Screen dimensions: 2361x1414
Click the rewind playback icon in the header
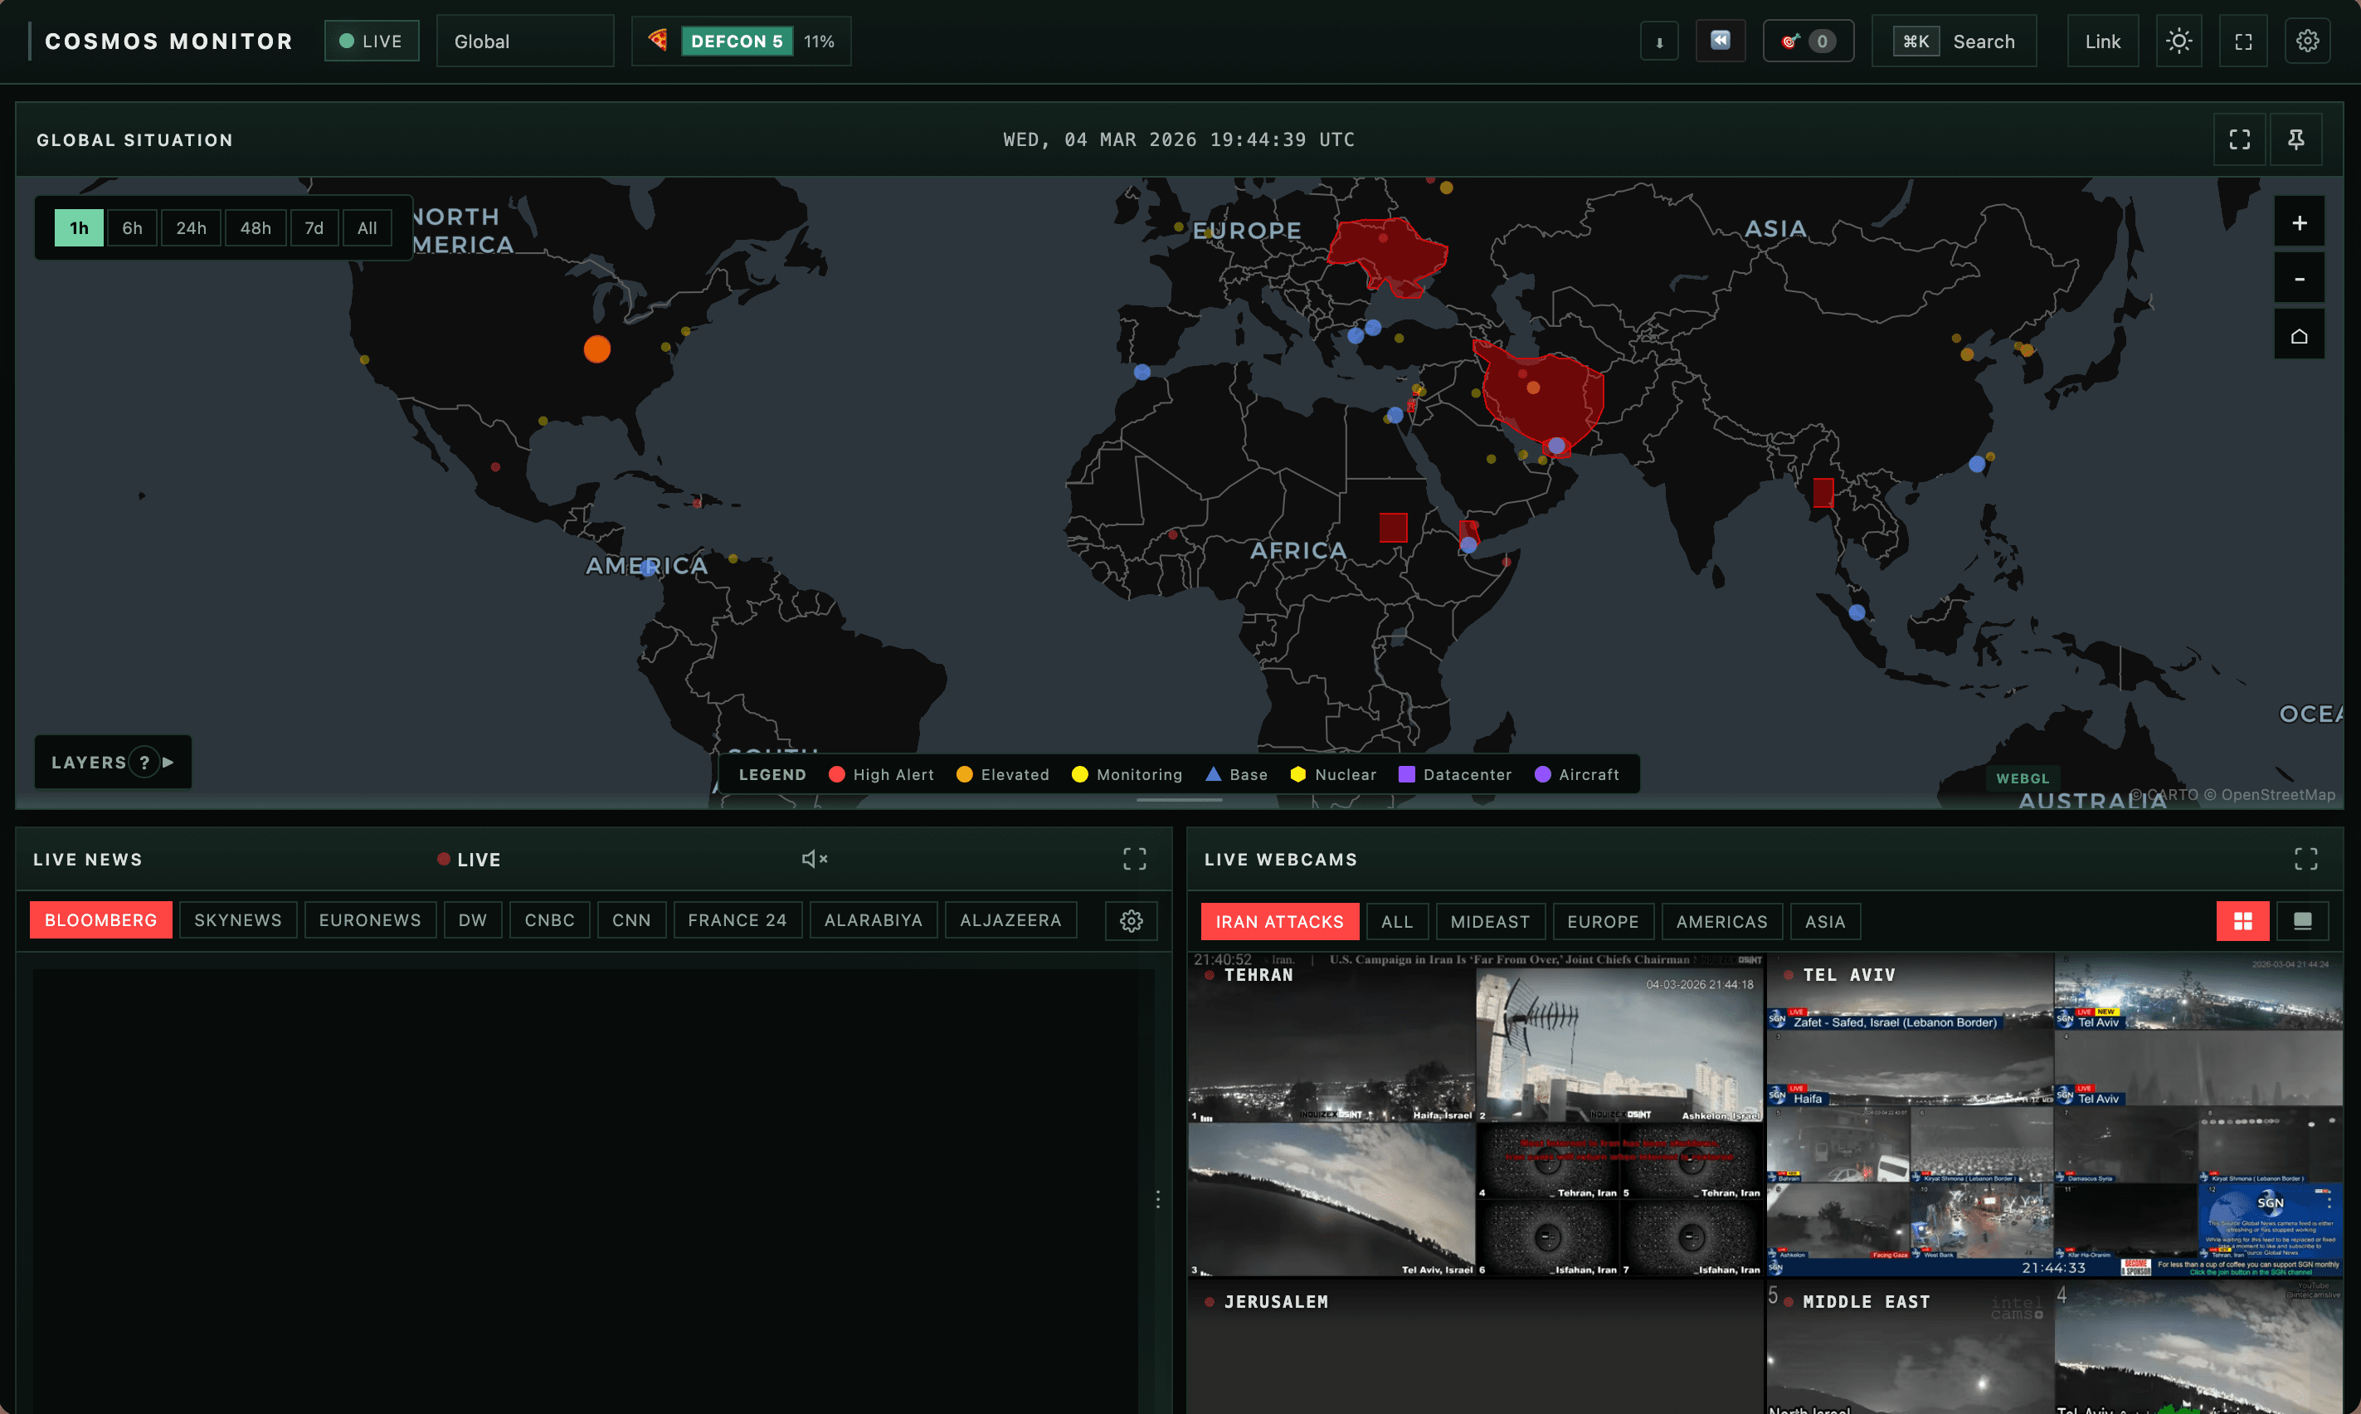click(x=1720, y=40)
